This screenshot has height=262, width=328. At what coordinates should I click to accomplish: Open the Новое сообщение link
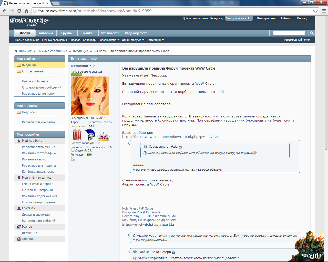[35, 81]
